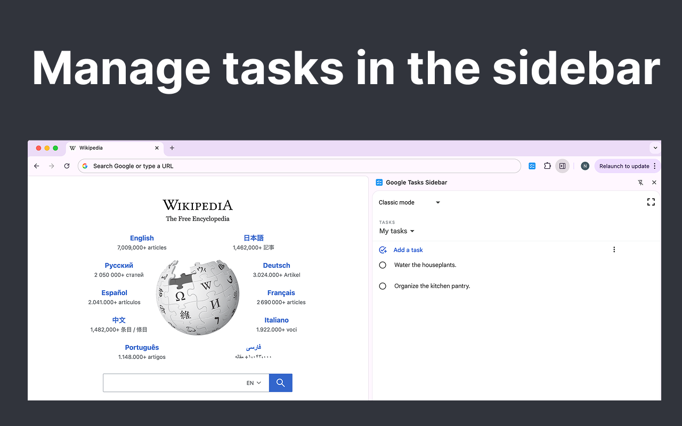
Task: Click the browser reload icon
Action: (x=67, y=166)
